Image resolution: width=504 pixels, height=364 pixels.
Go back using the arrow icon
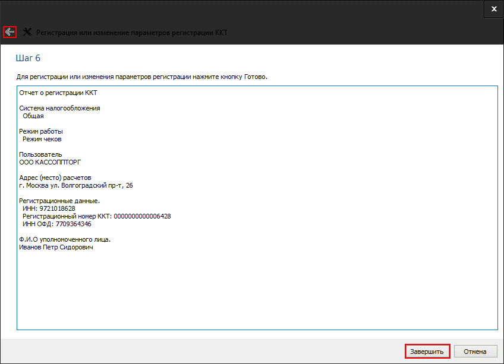click(x=10, y=32)
